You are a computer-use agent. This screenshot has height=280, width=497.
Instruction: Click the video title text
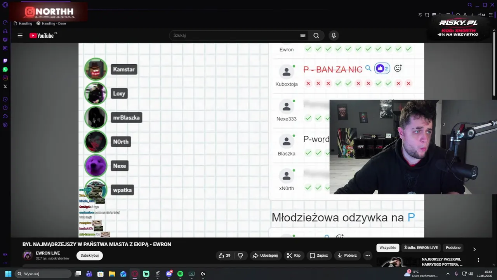pos(97,244)
